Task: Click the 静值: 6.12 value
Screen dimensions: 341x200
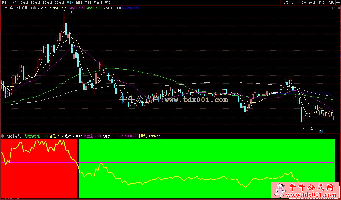Action: [57, 136]
